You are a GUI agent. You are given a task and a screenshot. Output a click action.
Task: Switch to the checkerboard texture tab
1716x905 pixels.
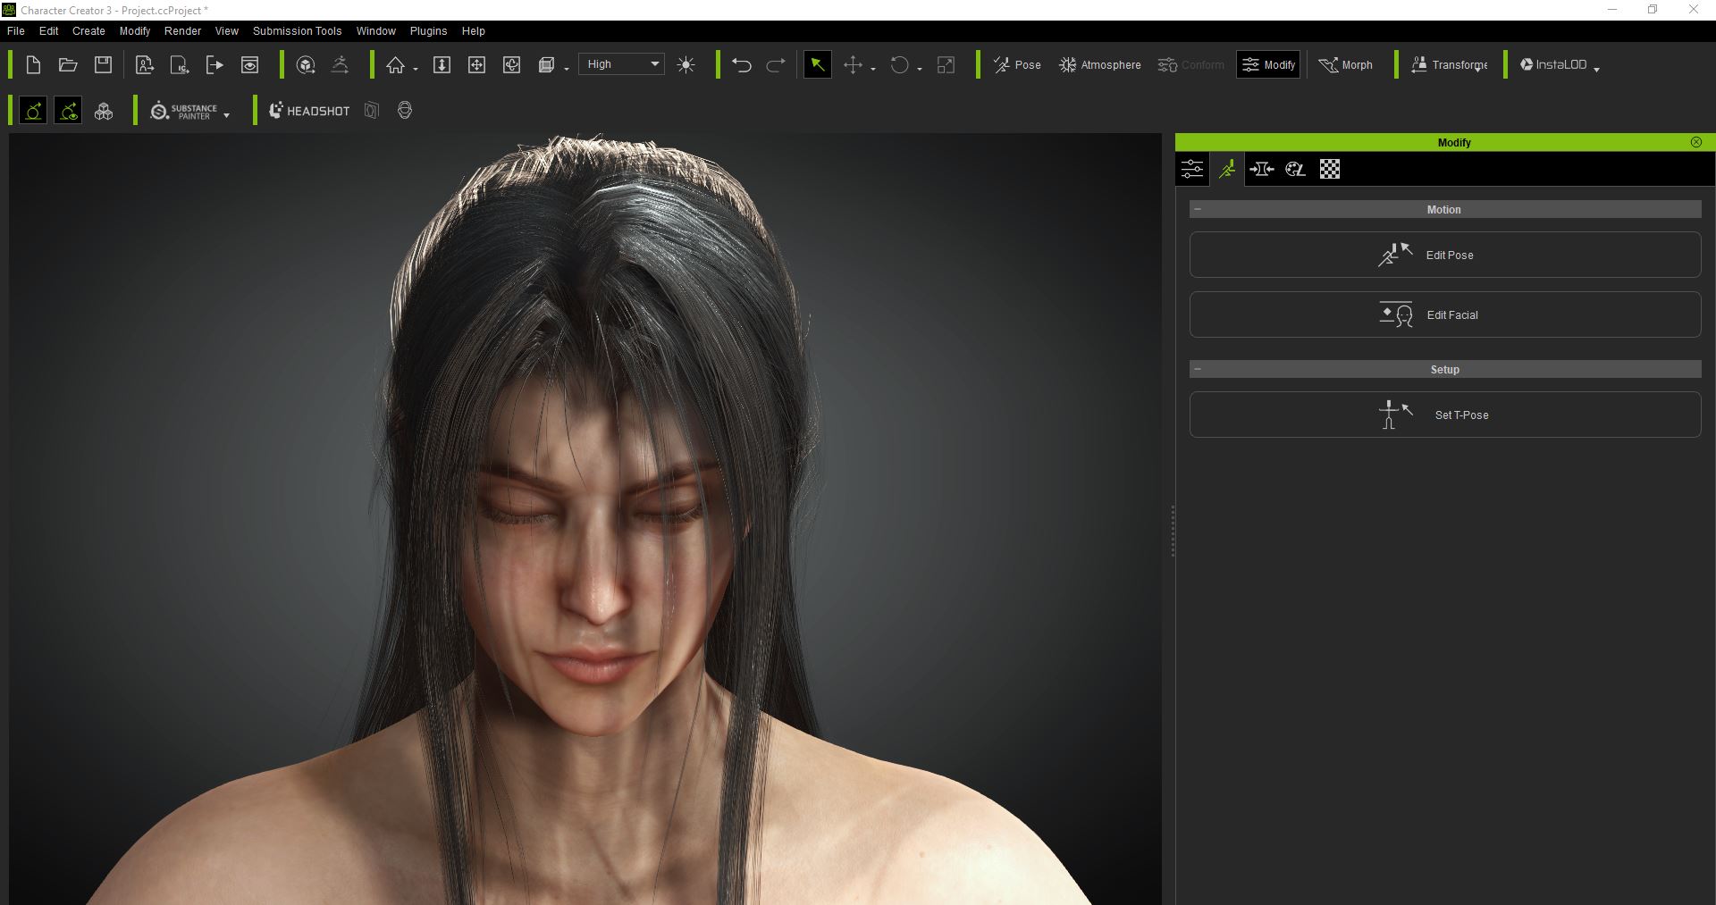coord(1330,169)
